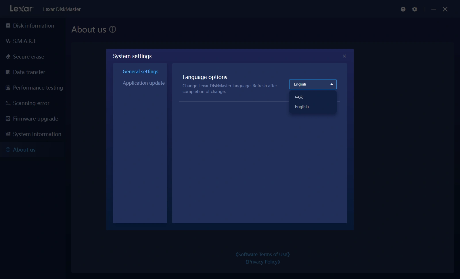Click the Firmware upgrade chip icon
Viewport: 460px width, 279px height.
8,119
